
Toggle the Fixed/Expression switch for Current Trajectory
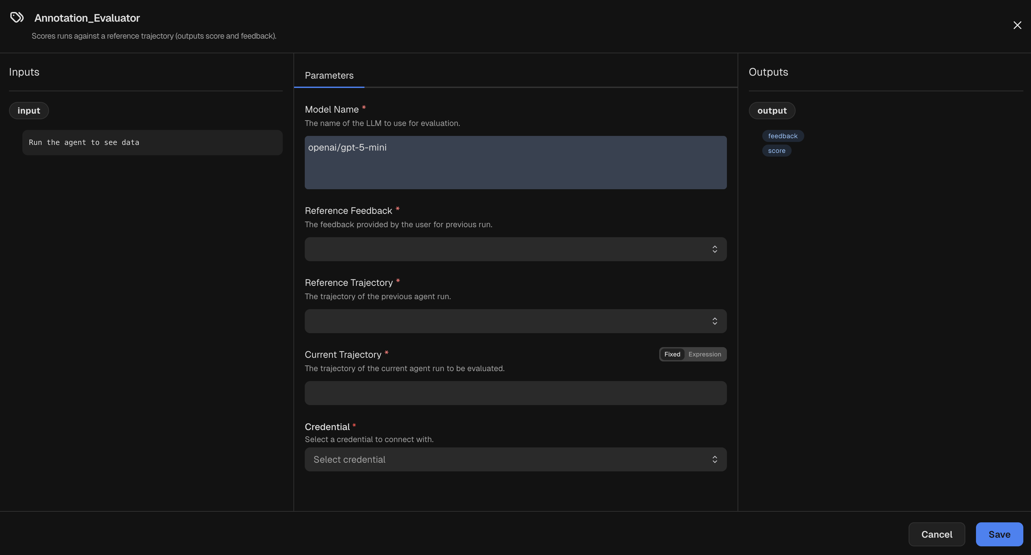[692, 354]
